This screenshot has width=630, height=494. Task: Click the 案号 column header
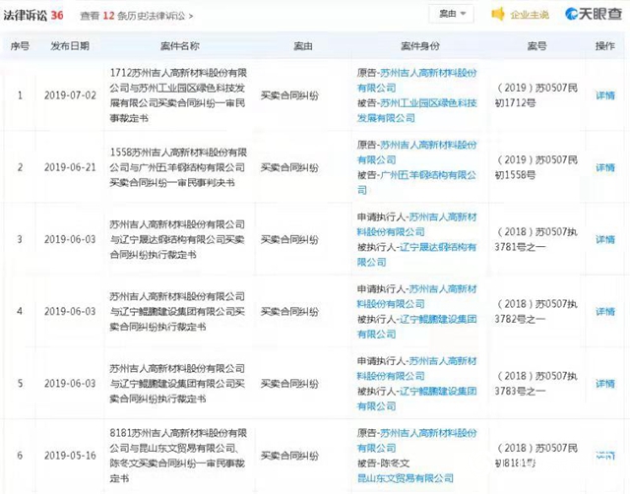click(536, 46)
